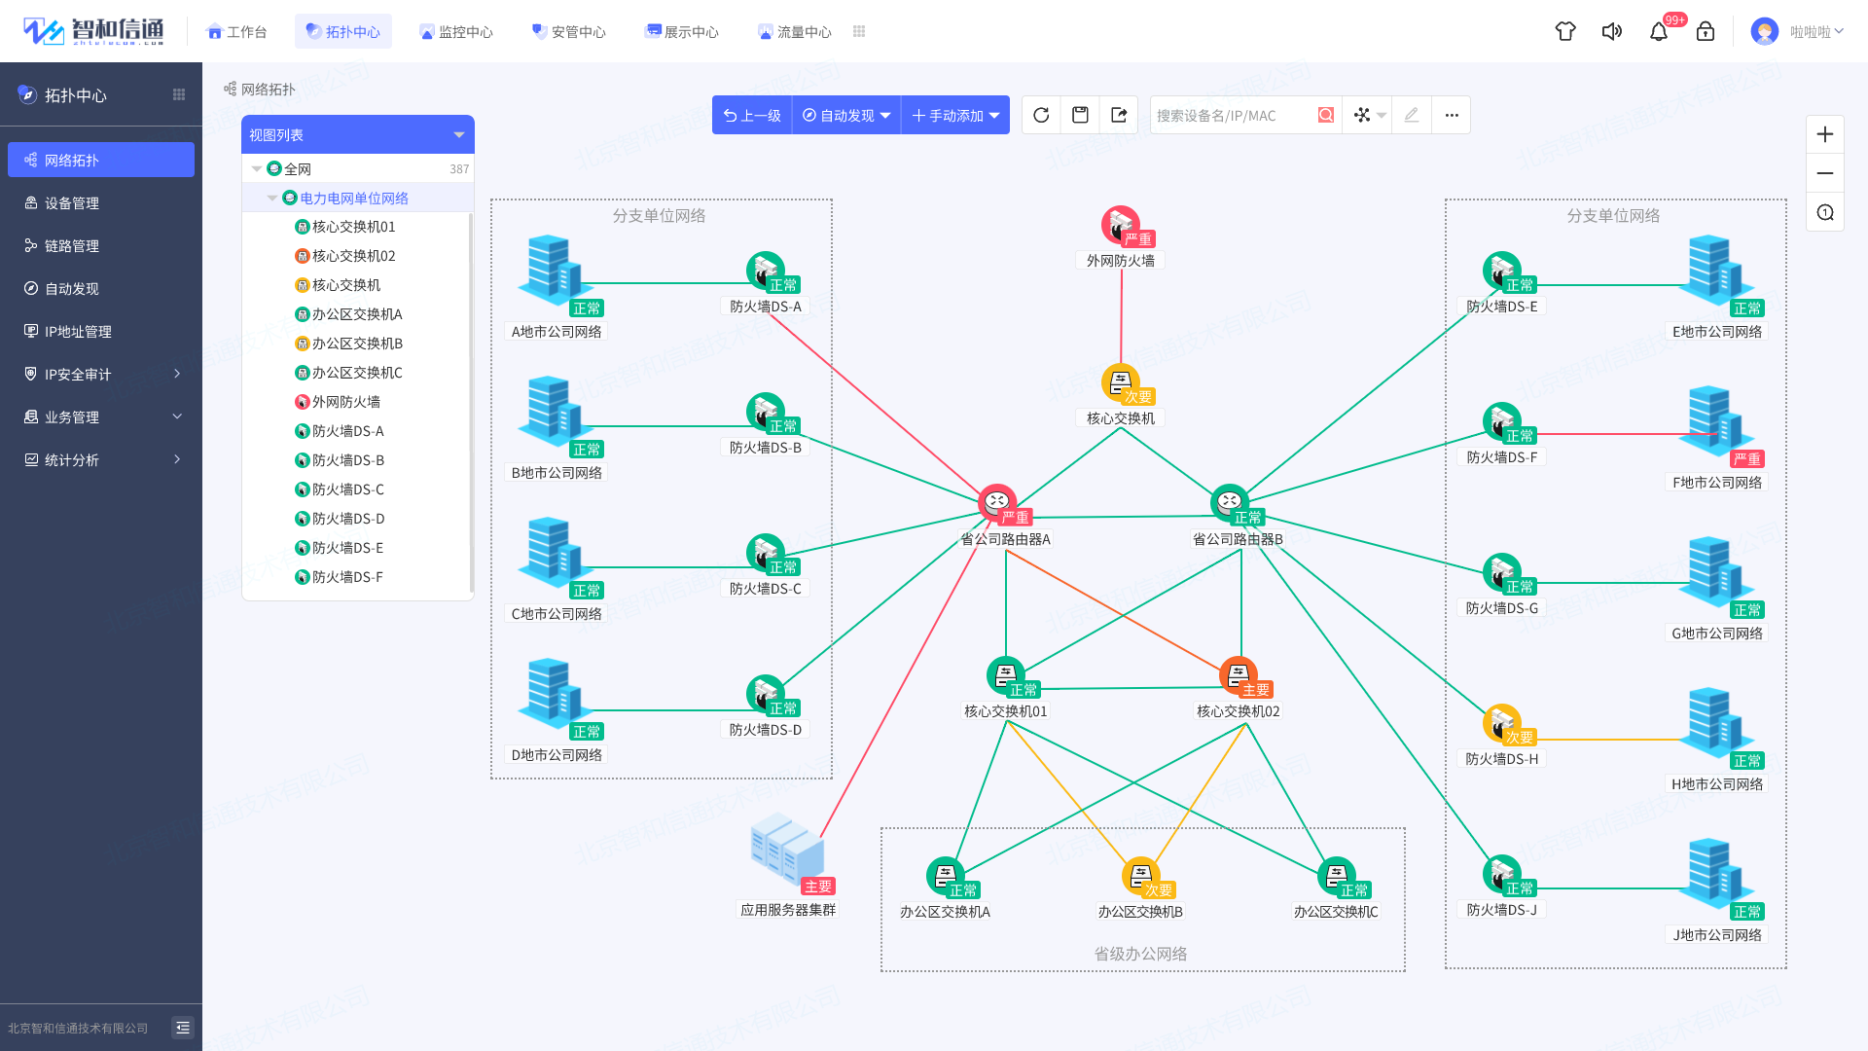Select the 核心交换机02 node in topology

click(x=1239, y=675)
